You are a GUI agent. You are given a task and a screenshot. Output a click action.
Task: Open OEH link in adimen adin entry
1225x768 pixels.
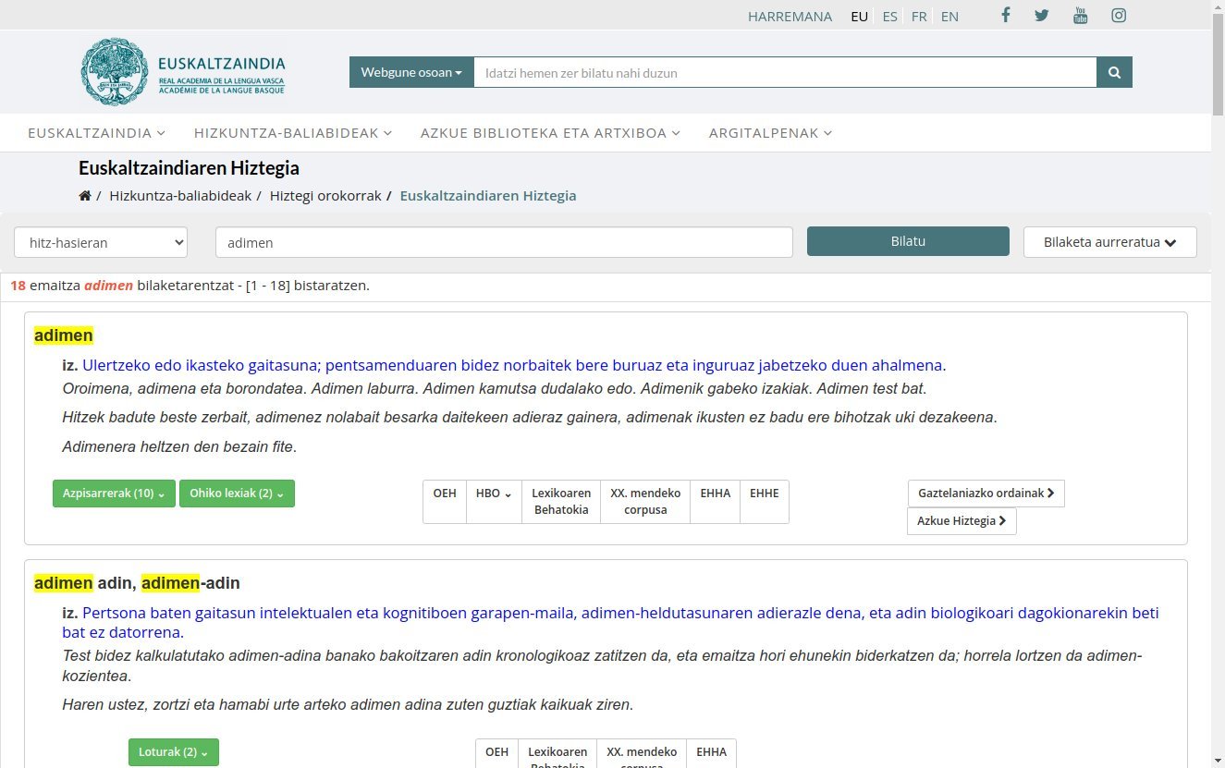click(496, 752)
